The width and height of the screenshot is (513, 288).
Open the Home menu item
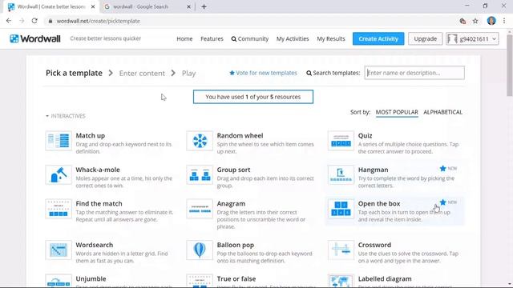click(x=184, y=38)
